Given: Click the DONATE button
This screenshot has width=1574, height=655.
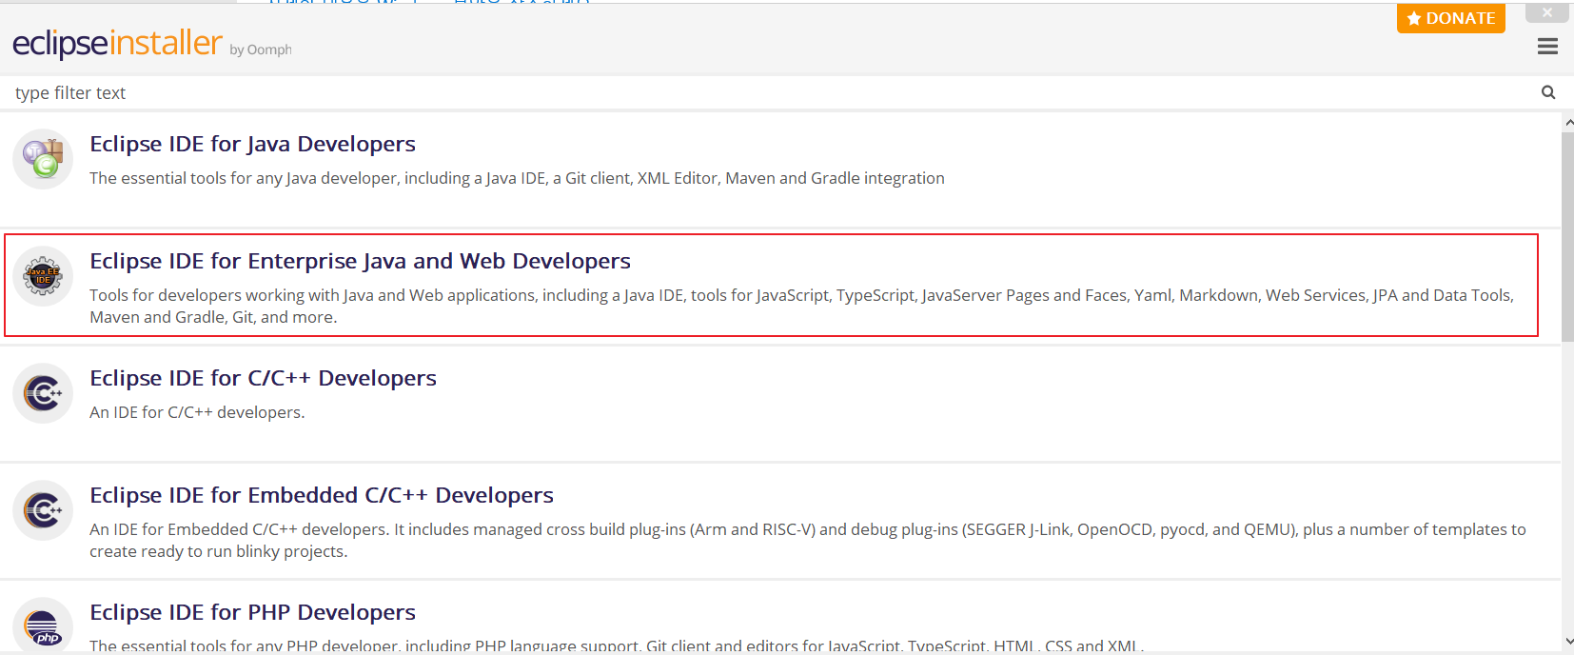Looking at the screenshot, I should 1450,18.
